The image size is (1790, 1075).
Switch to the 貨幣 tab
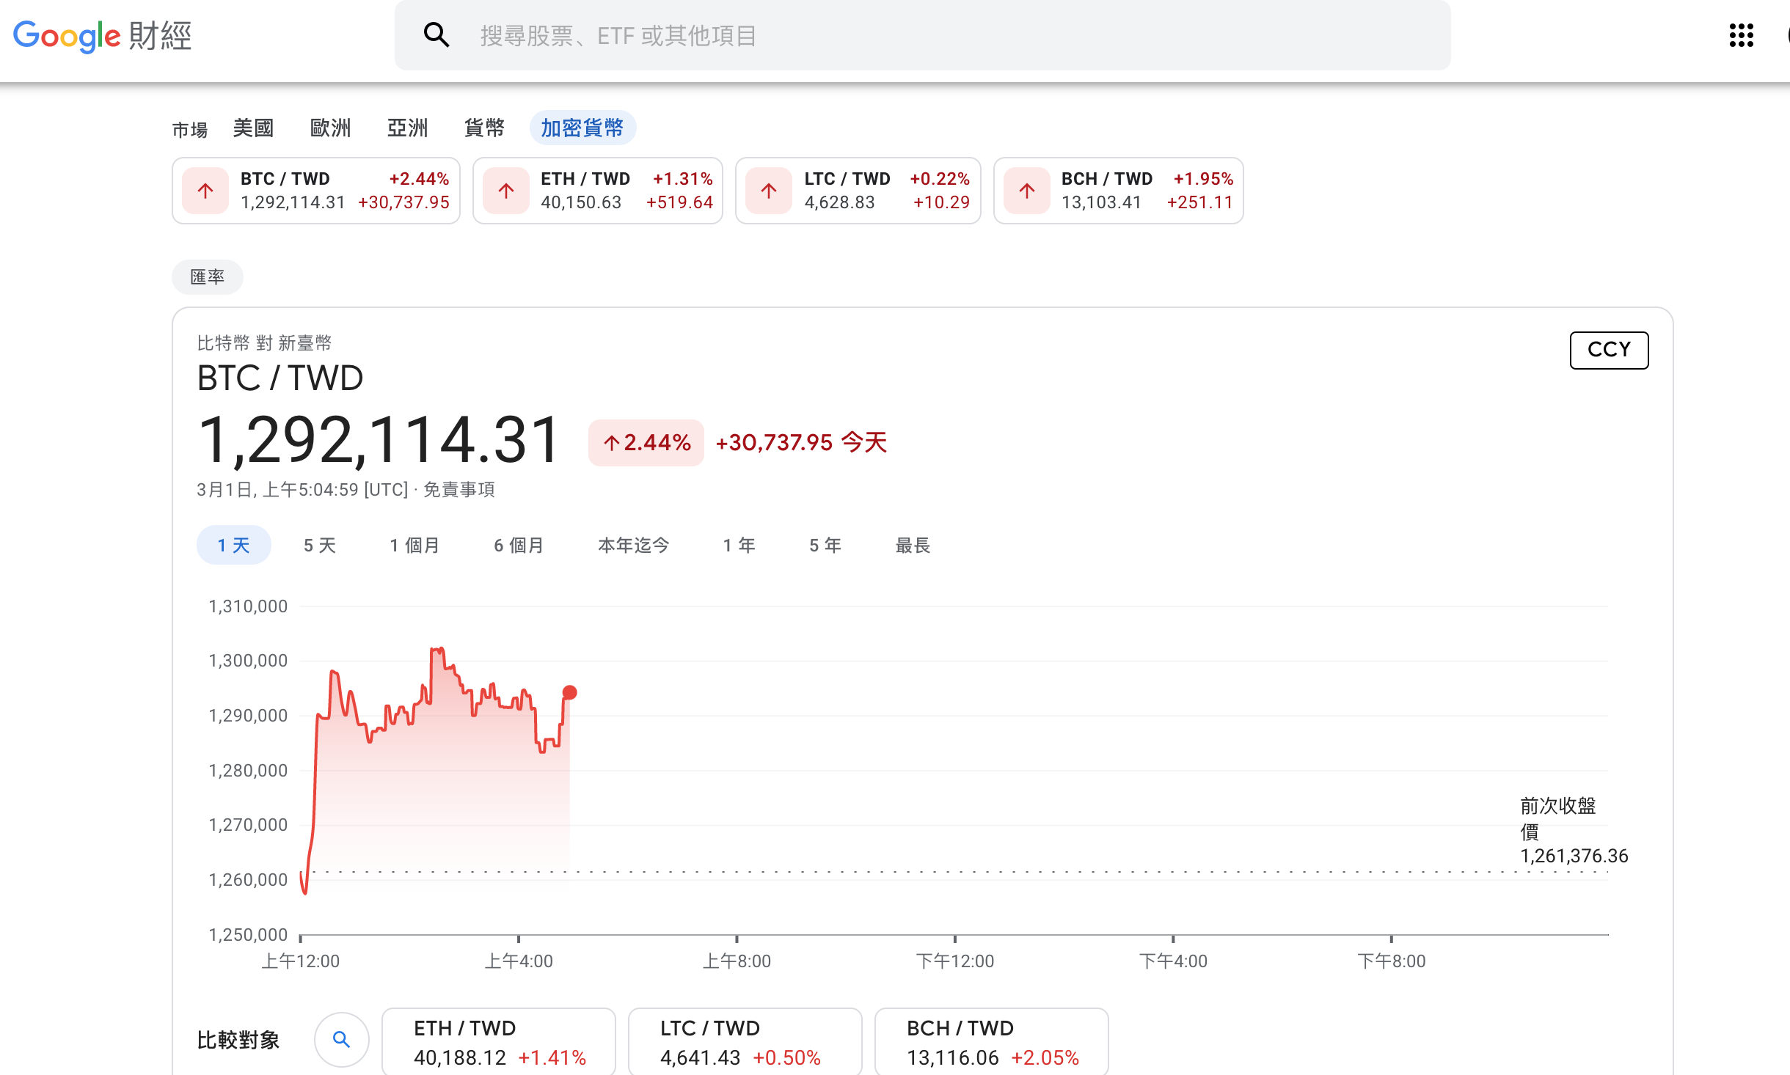pos(484,128)
